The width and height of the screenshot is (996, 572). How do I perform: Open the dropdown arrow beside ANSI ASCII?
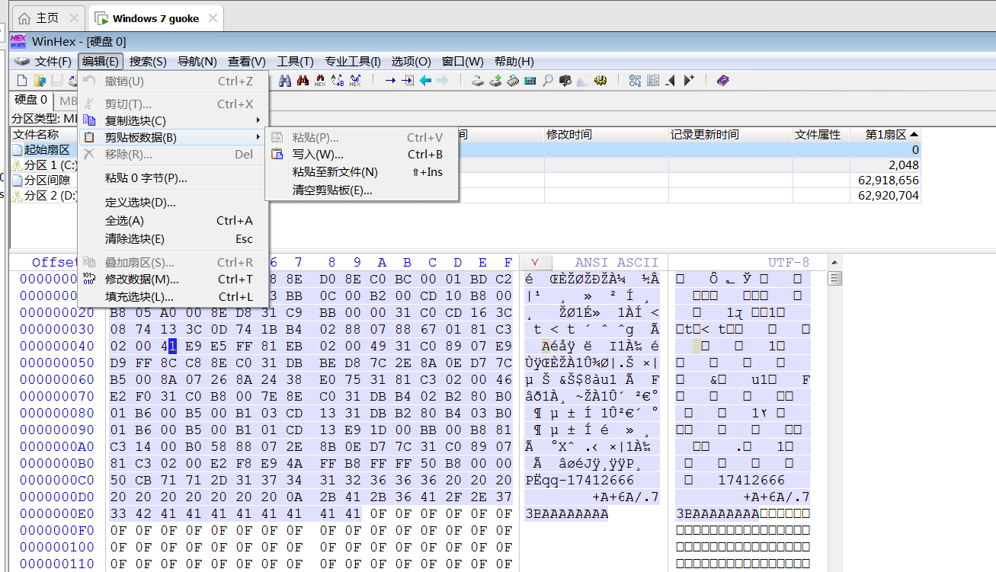coord(535,263)
